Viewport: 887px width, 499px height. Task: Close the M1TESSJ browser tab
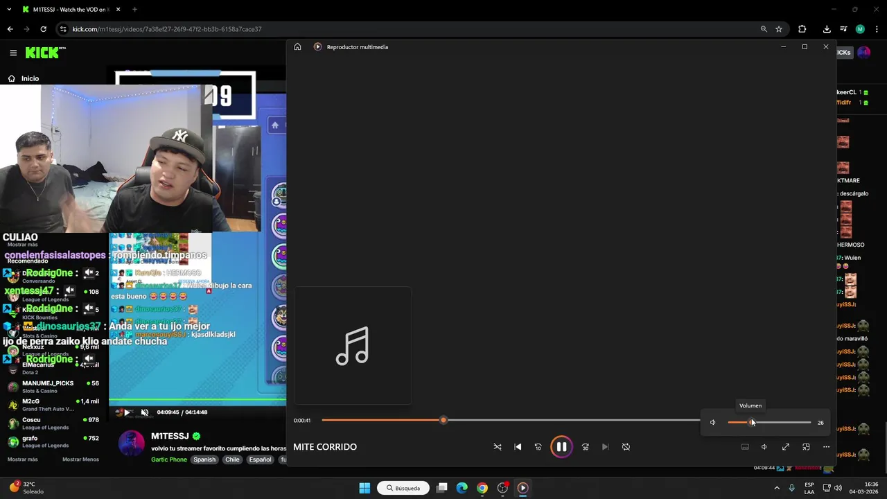click(118, 10)
